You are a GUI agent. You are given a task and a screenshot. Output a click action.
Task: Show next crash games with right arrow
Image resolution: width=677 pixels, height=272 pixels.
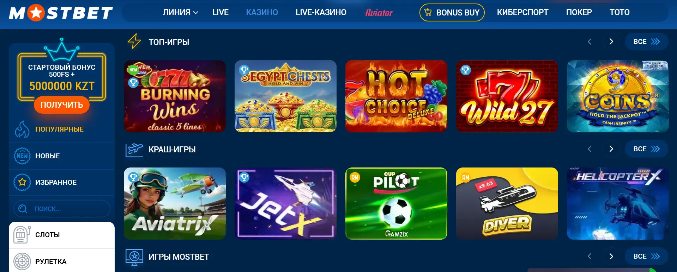(611, 149)
